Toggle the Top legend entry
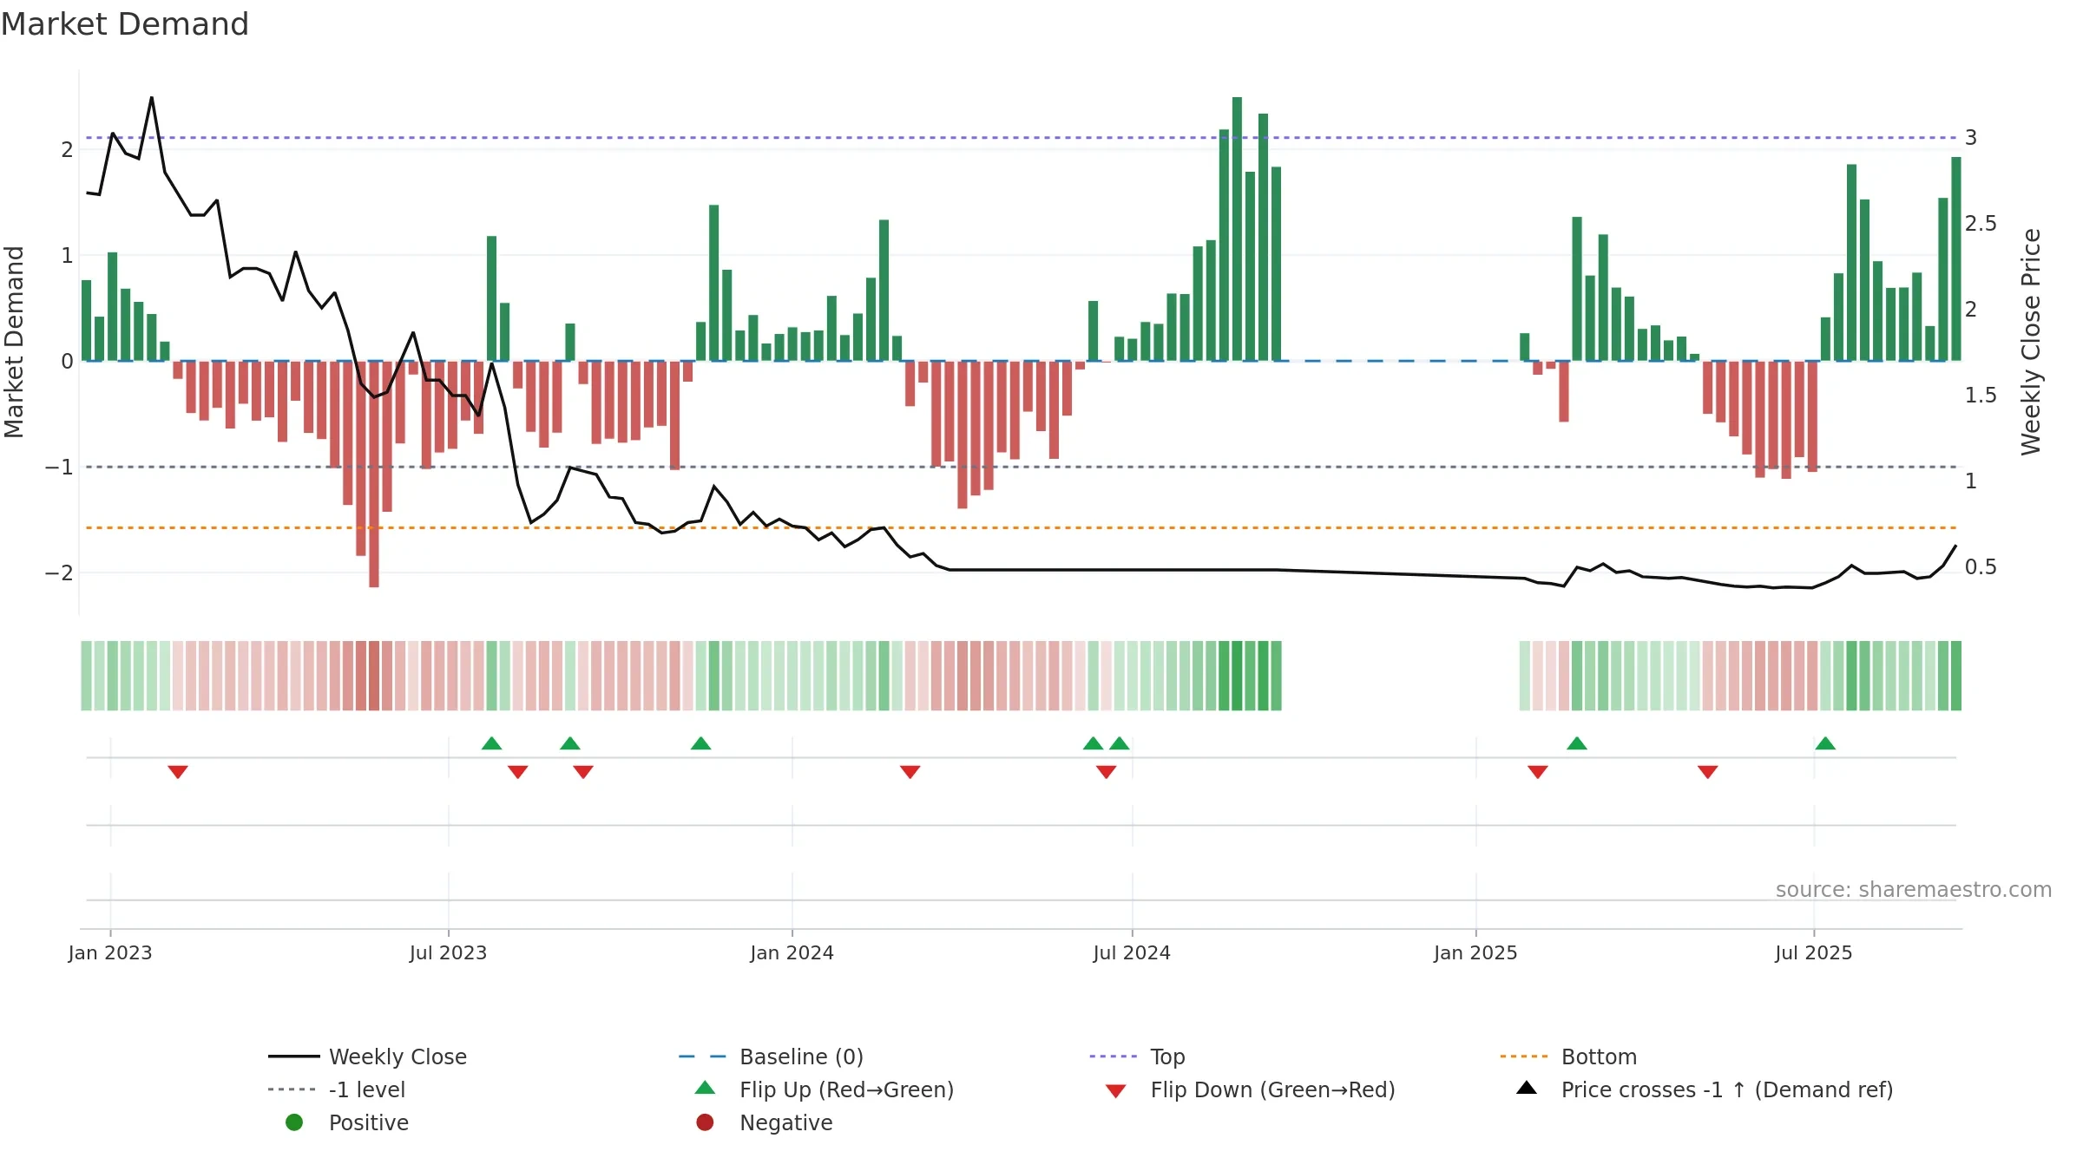 coord(1137,1057)
